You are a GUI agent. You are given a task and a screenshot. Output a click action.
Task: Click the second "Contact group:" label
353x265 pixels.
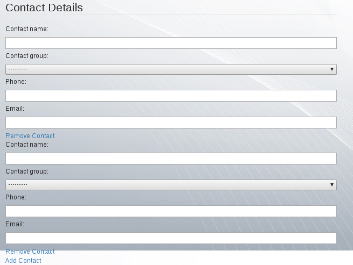[27, 171]
